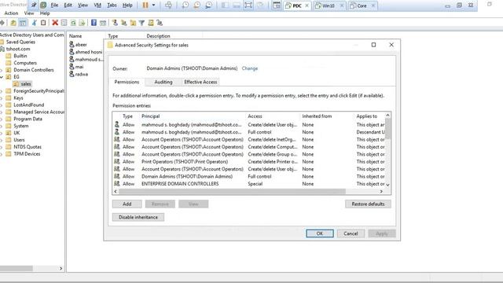This screenshot has width=503, height=283.
Task: Click the VMware Pause (suspend) icon
Action: (x=145, y=6)
